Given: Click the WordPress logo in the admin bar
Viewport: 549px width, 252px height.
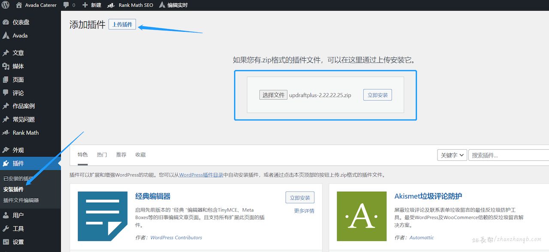Looking at the screenshot, I should pos(5,5).
